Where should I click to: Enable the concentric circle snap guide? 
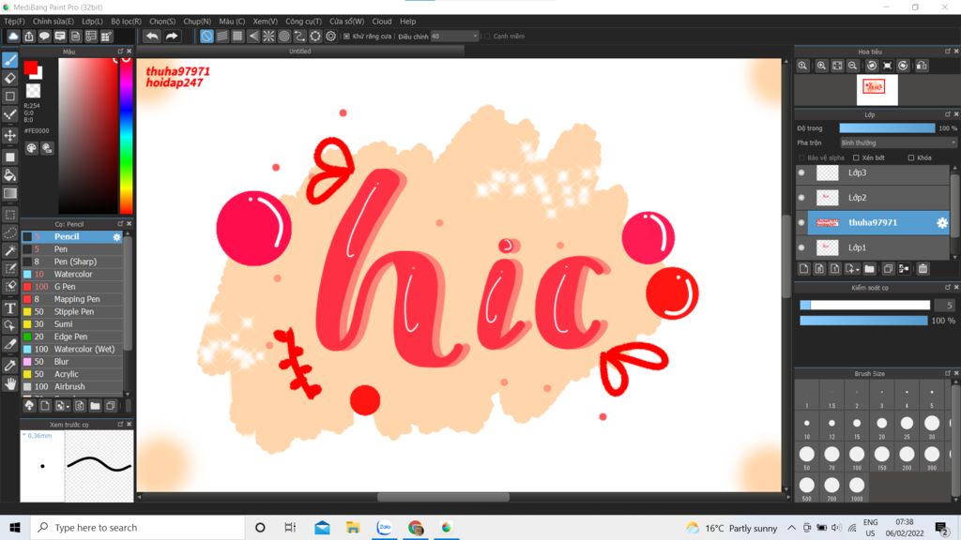click(283, 37)
